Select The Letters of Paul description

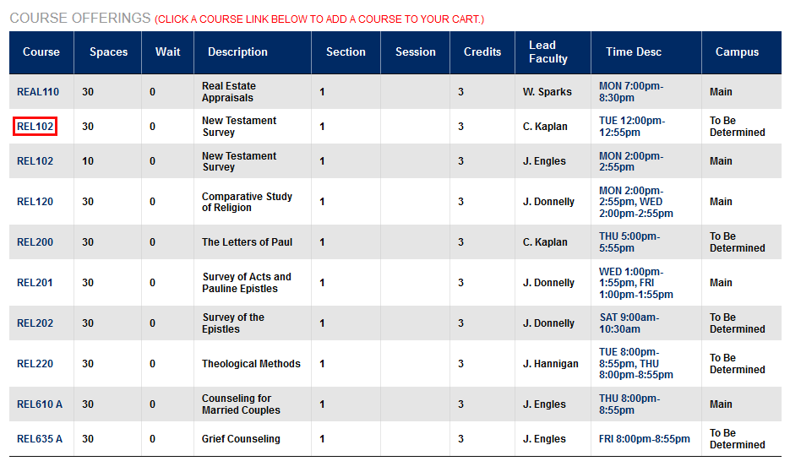click(247, 241)
